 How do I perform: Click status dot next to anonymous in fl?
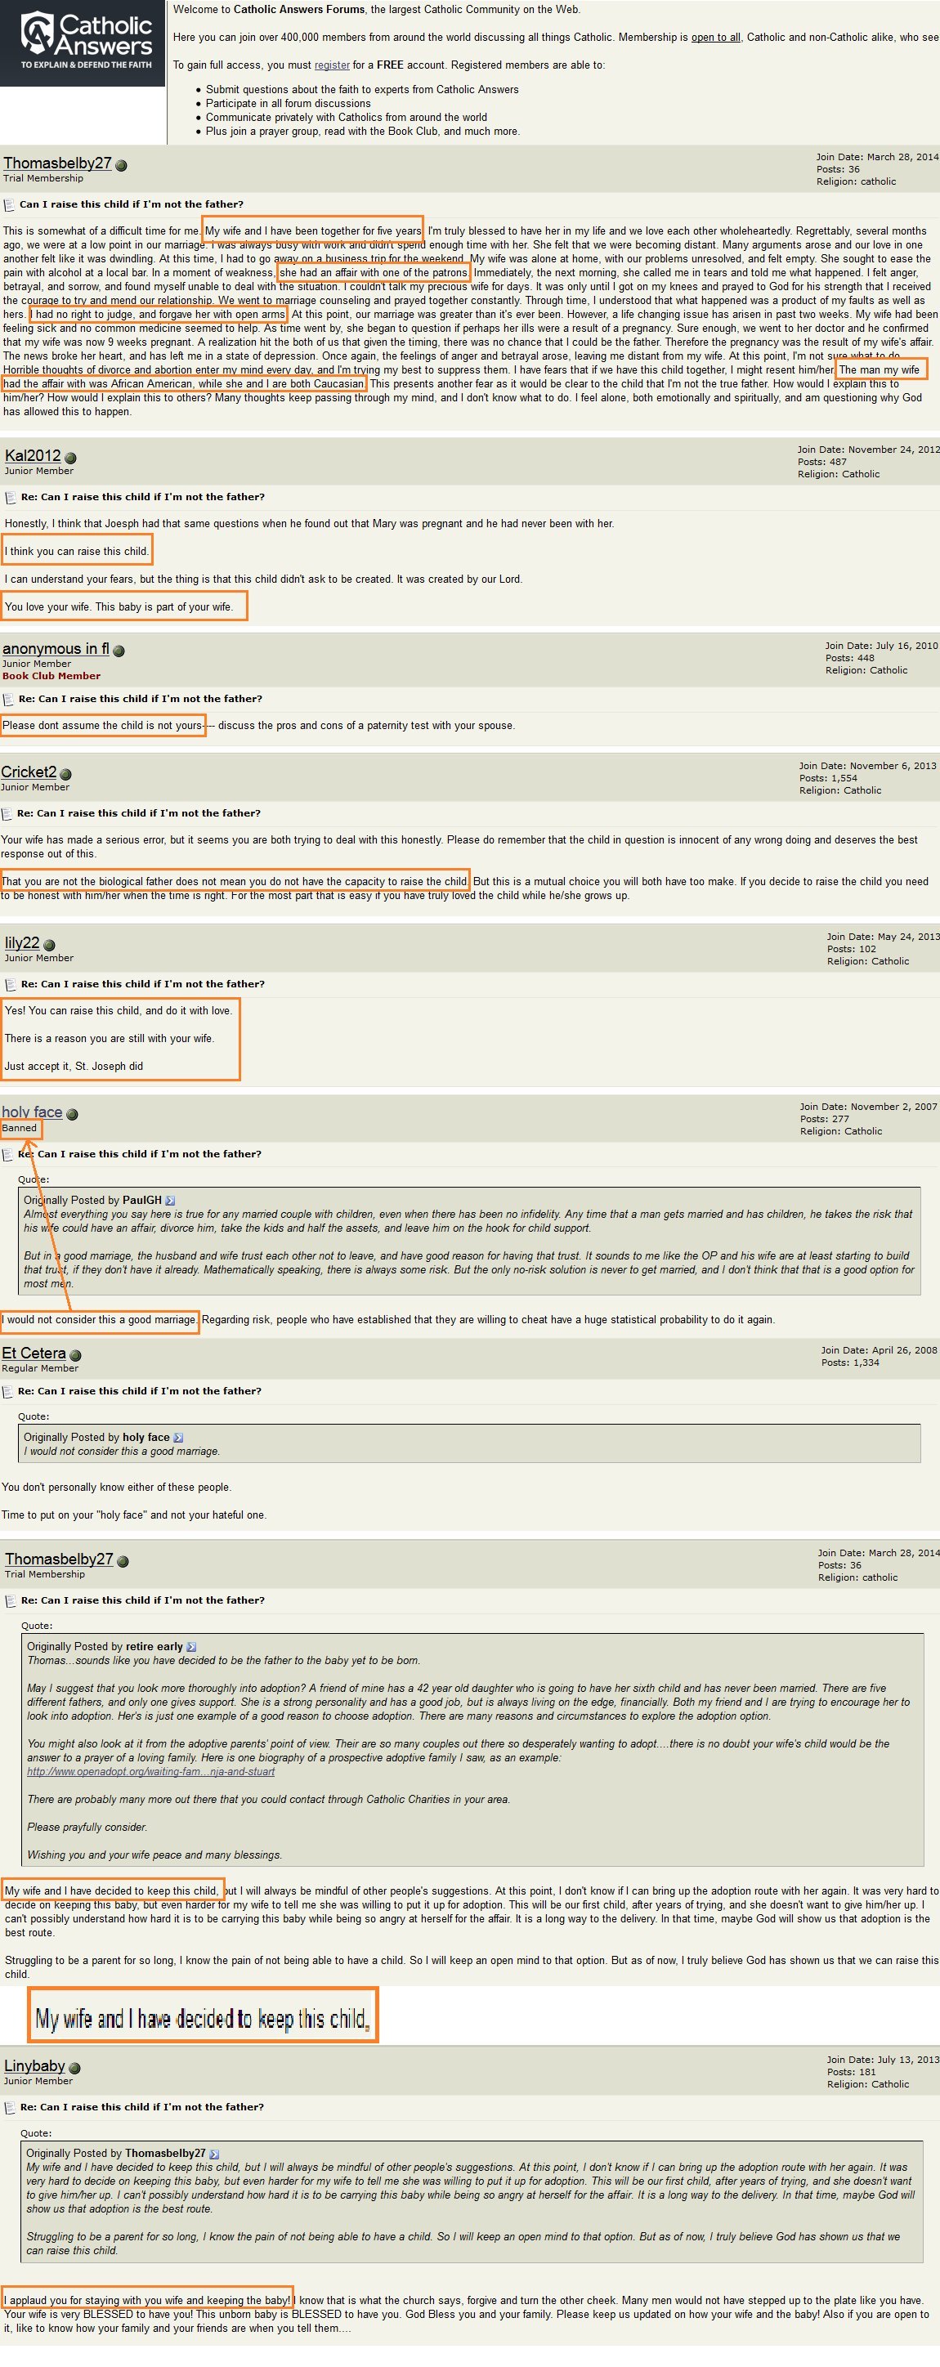[x=119, y=651]
